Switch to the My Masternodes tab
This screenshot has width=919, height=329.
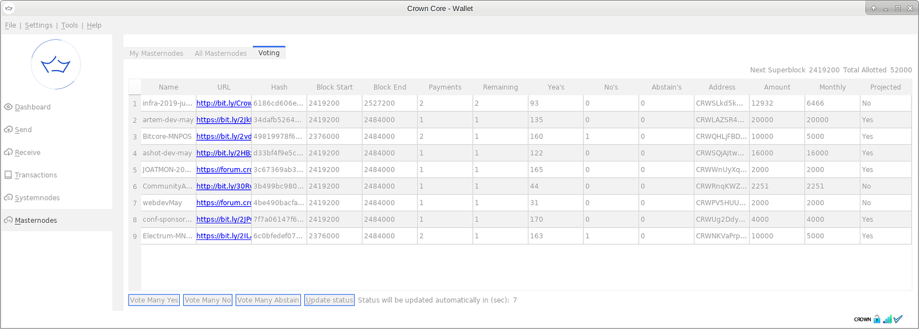click(x=156, y=53)
